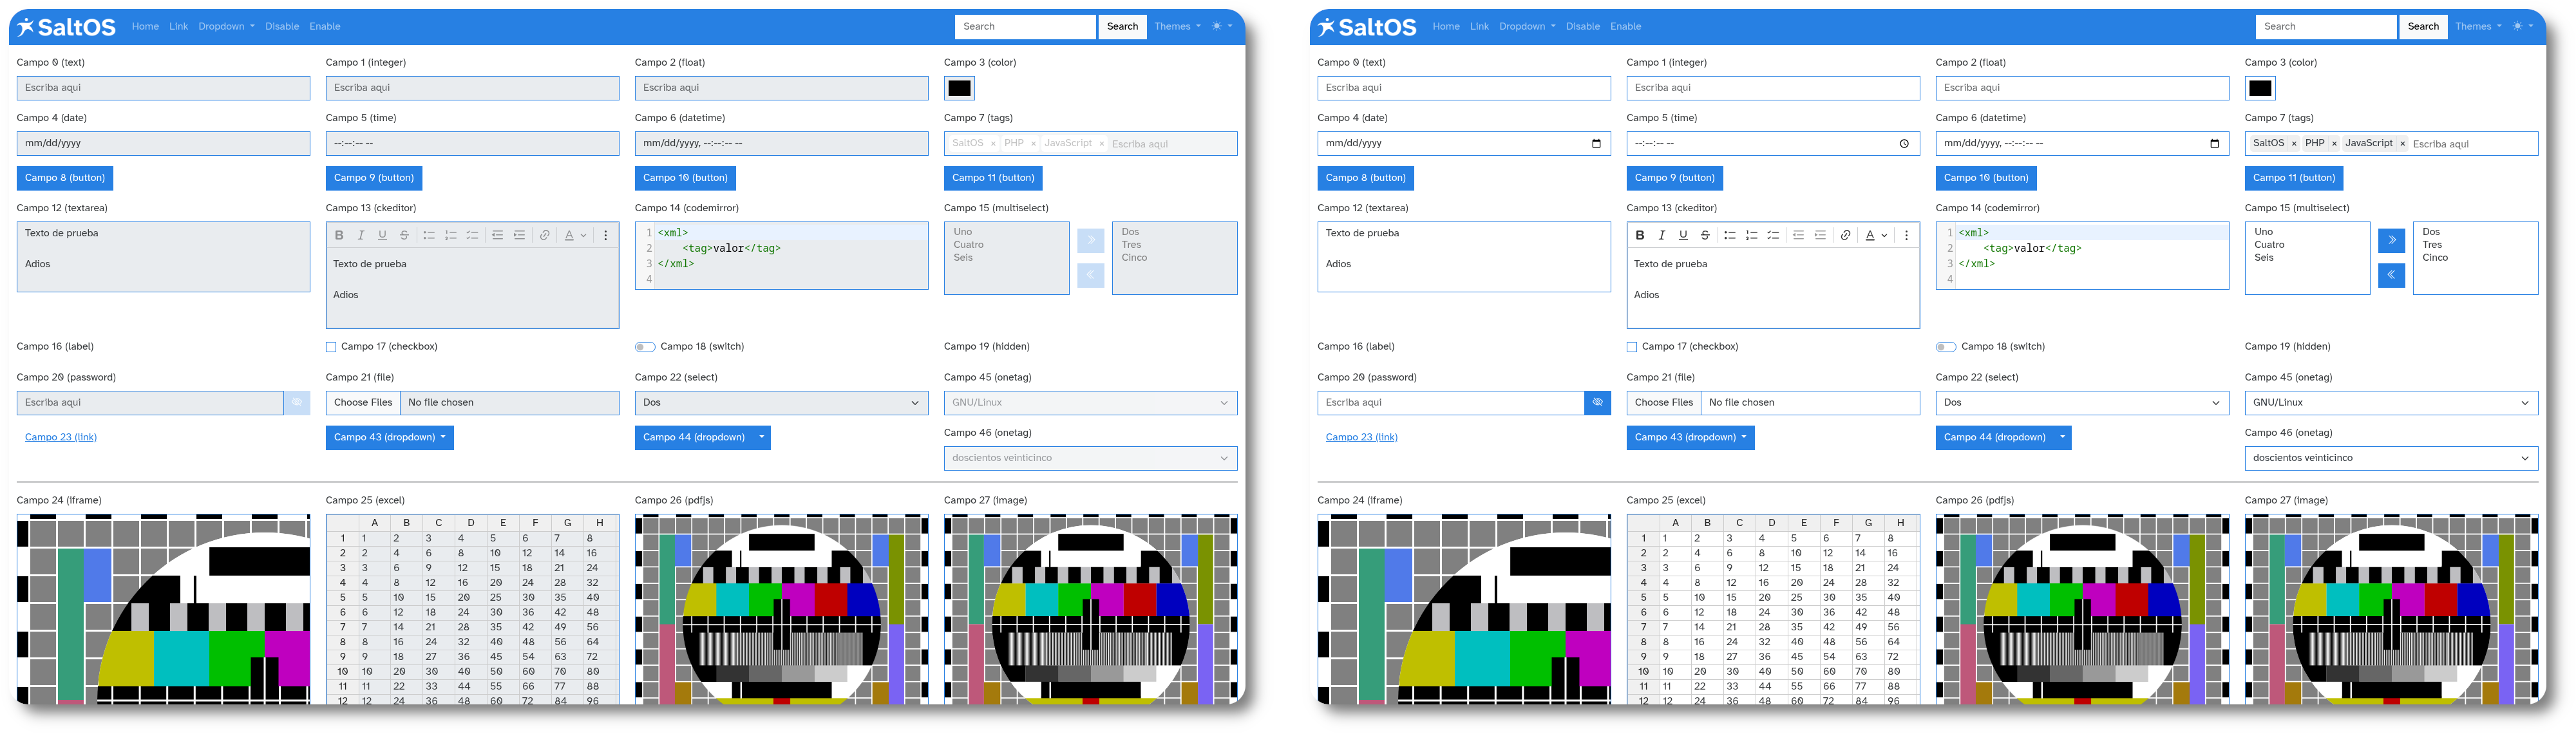Toggle Campo 18 switch in right panel
Viewport: 2576px width, 734px height.
(1945, 347)
